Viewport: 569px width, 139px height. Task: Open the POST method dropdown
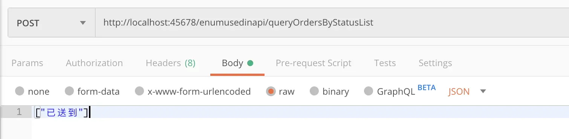(x=52, y=23)
